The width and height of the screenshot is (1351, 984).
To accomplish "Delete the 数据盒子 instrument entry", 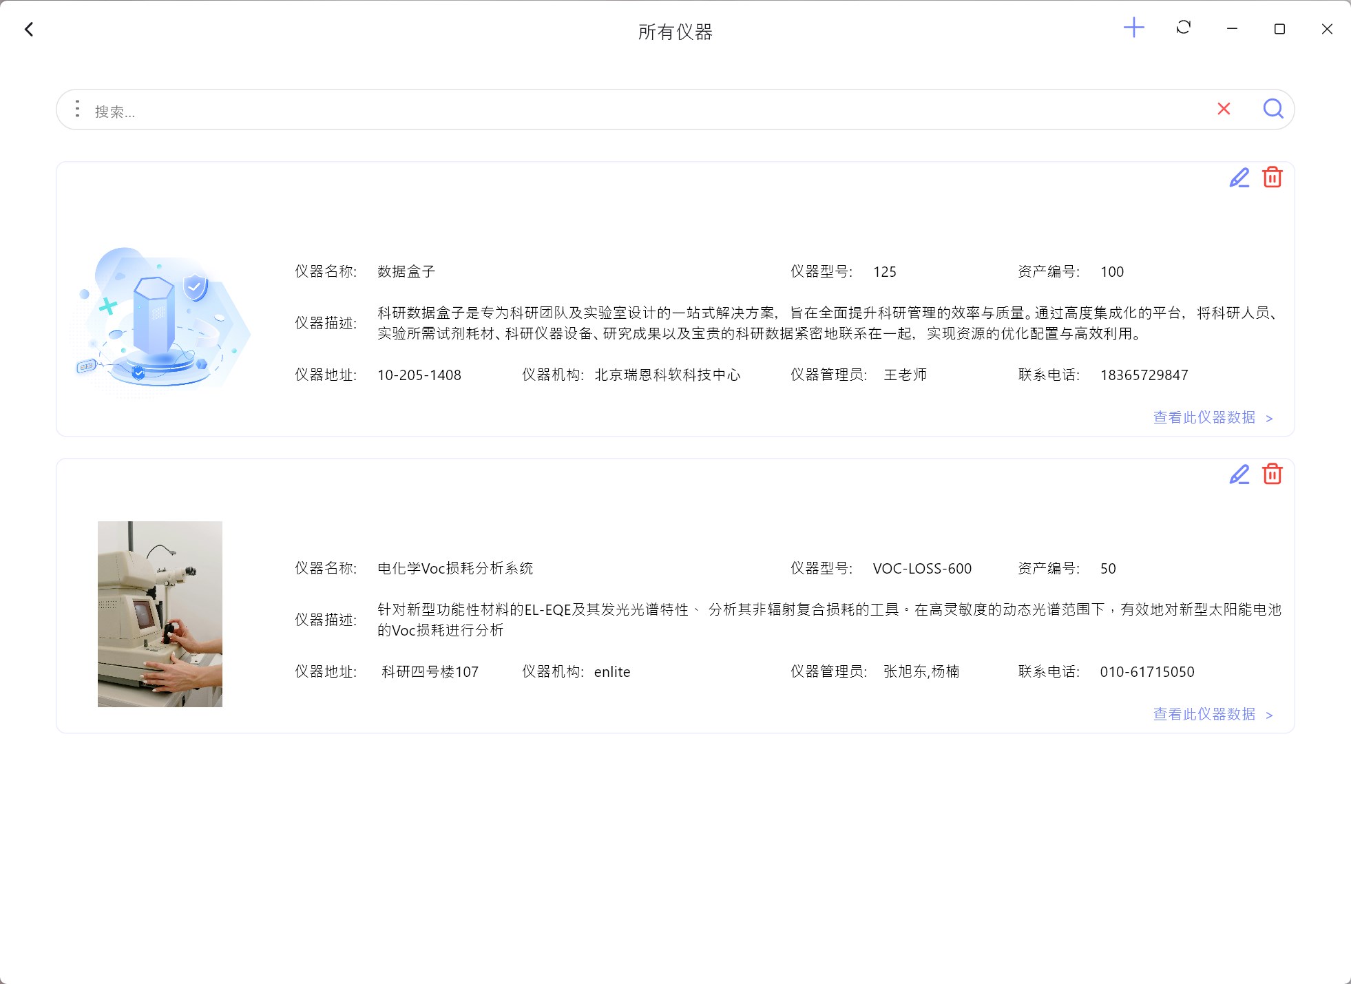I will click(1272, 178).
